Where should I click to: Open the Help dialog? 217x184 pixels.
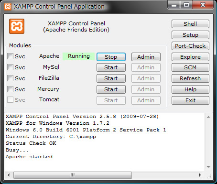(190, 89)
